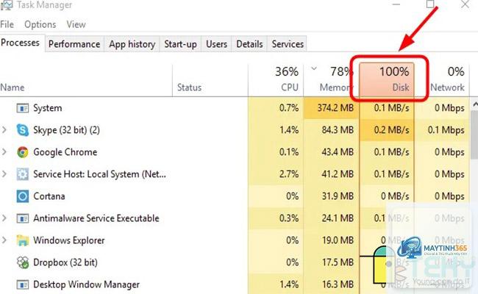Expand Antimalware Service Executable group

[4, 218]
